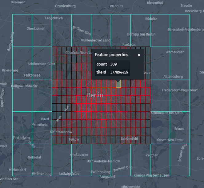Click the Altlandsberg map label

point(173,77)
